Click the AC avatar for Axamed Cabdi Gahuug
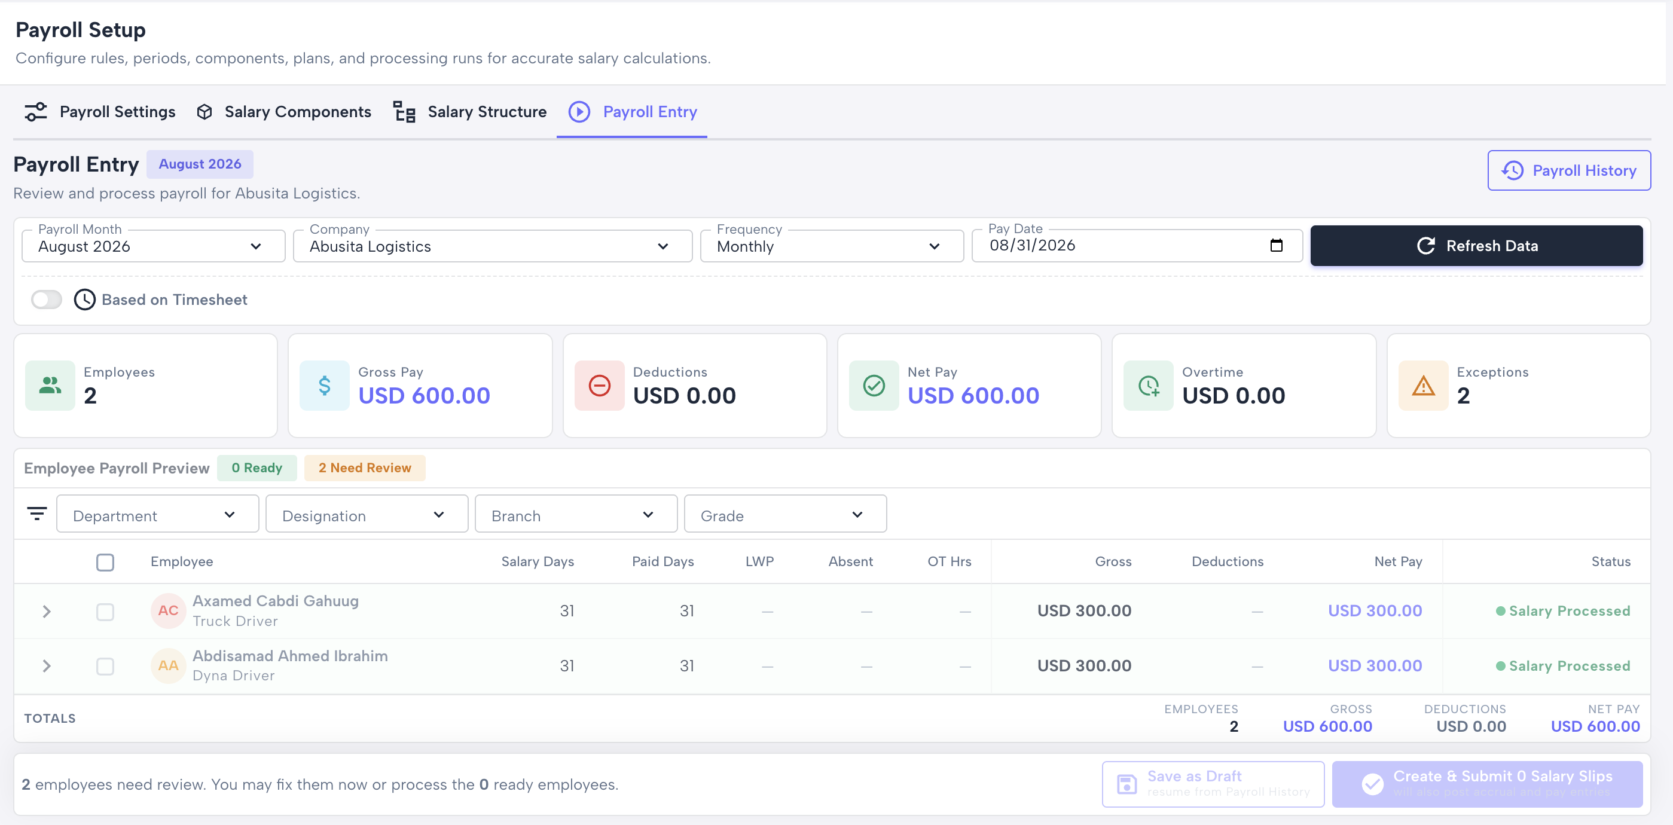This screenshot has width=1673, height=825. click(168, 611)
